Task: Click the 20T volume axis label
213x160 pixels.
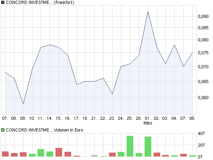Action: pyautogui.click(x=201, y=145)
